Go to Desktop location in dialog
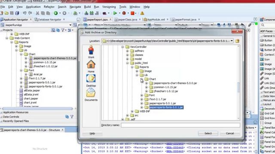275x154 pixels. point(91,80)
